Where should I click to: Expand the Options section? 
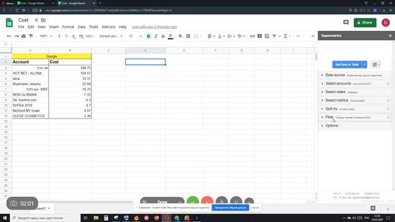click(355, 126)
